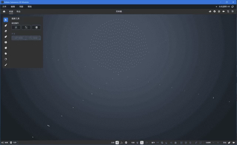Click the refresh icon next to the VR status

[233, 7]
